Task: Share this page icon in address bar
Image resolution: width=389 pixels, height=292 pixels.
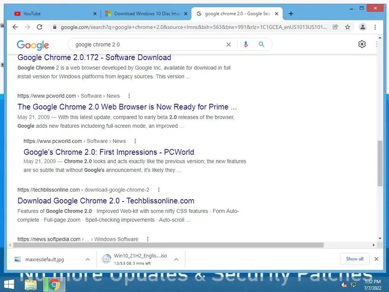Action: click(335, 27)
